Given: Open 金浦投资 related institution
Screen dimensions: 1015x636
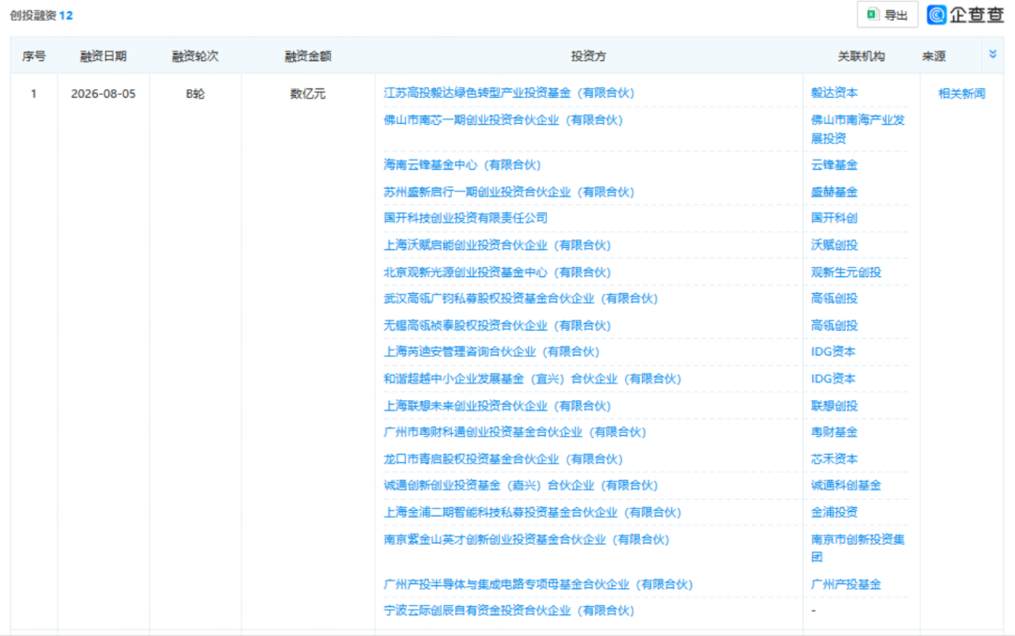Looking at the screenshot, I should (834, 512).
